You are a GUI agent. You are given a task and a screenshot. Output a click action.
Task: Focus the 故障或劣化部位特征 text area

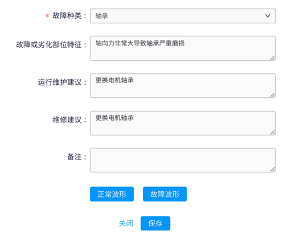pos(183,48)
